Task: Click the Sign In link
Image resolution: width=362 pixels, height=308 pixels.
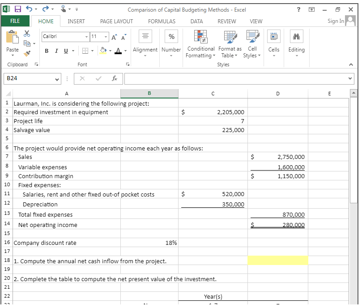Action: click(x=336, y=21)
